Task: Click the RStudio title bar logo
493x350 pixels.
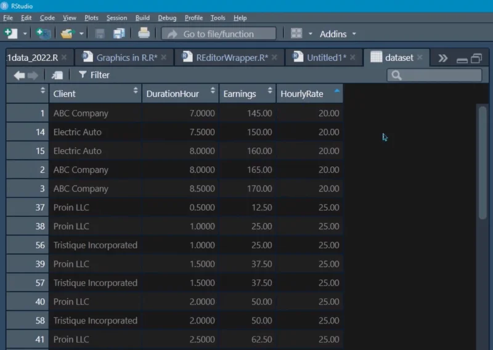Action: pos(4,6)
